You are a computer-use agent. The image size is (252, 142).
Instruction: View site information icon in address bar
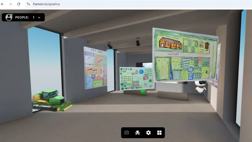point(29,4)
